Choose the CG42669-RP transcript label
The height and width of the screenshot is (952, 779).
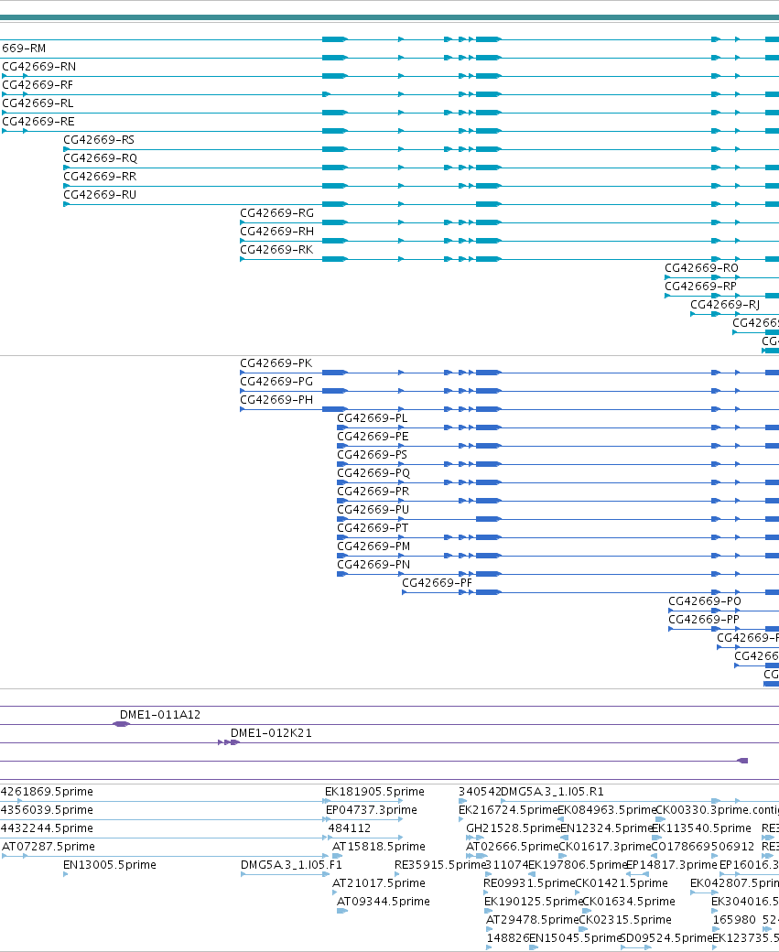click(x=700, y=286)
